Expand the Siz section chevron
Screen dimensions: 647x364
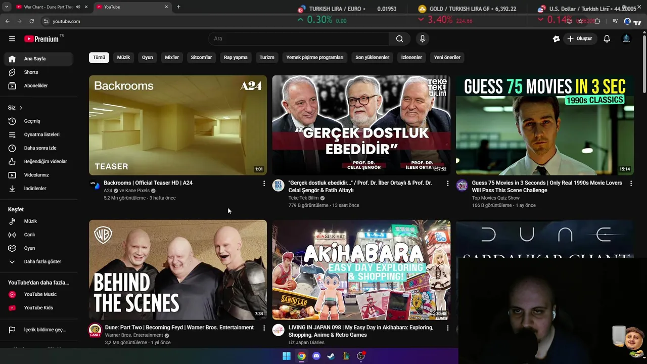[21, 108]
